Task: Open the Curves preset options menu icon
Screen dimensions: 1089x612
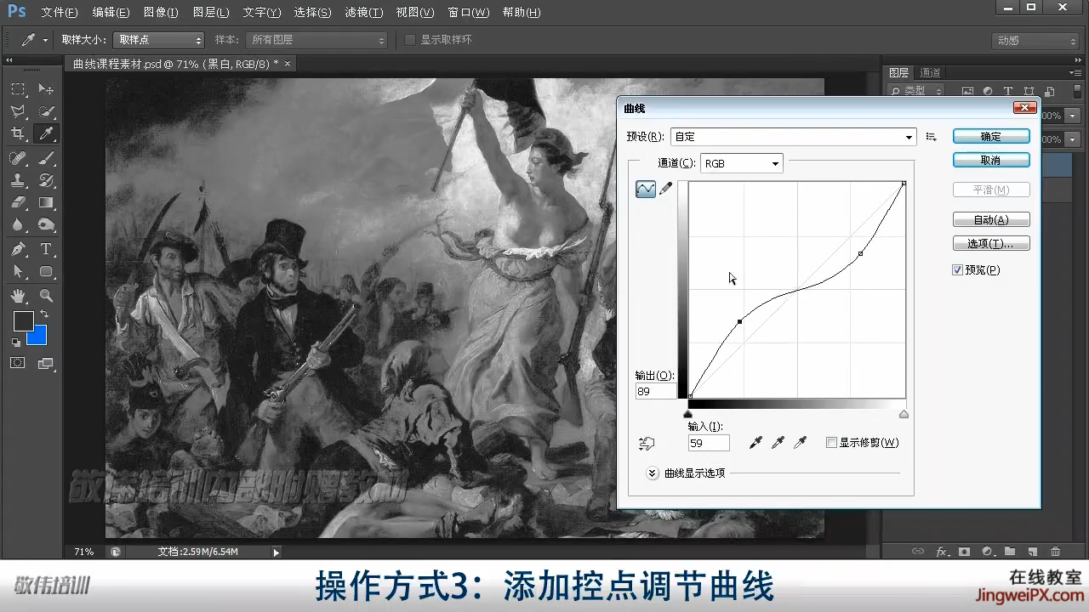Action: coord(931,137)
